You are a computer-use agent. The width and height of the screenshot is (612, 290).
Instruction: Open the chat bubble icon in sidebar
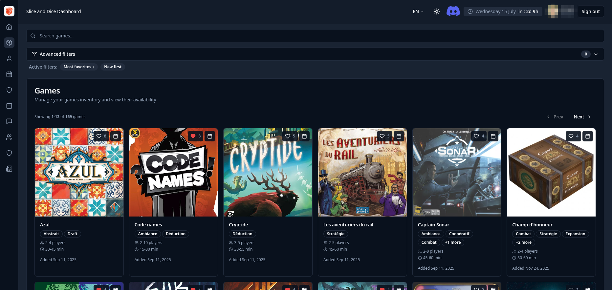9,121
